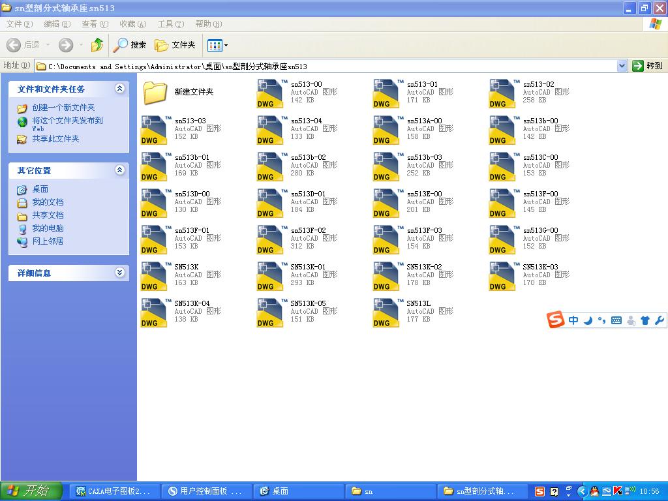668x501 pixels.
Task: Click 'Create a new folder' task link
Action: (63, 108)
